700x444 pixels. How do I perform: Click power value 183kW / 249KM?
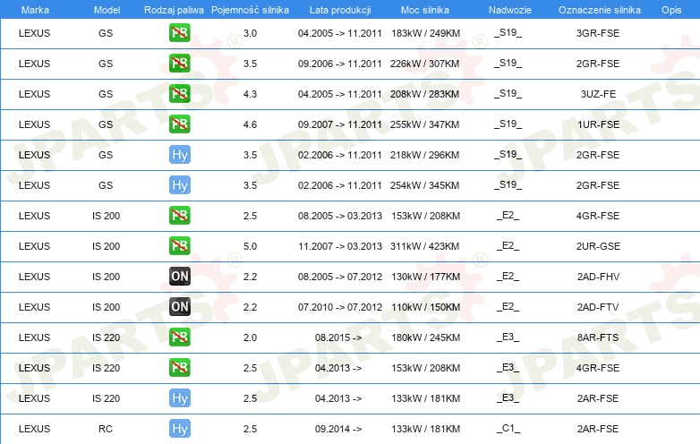(425, 33)
